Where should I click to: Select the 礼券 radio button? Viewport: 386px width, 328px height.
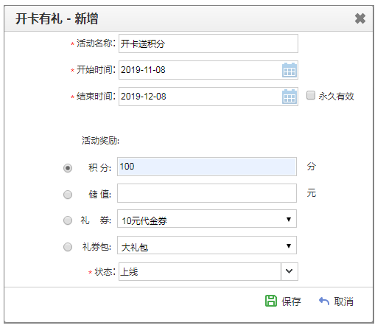(x=68, y=220)
